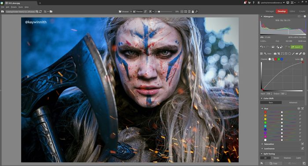The height and width of the screenshot is (166, 308).
Task: Collapse the Color Shift section
Action: (x=262, y=98)
